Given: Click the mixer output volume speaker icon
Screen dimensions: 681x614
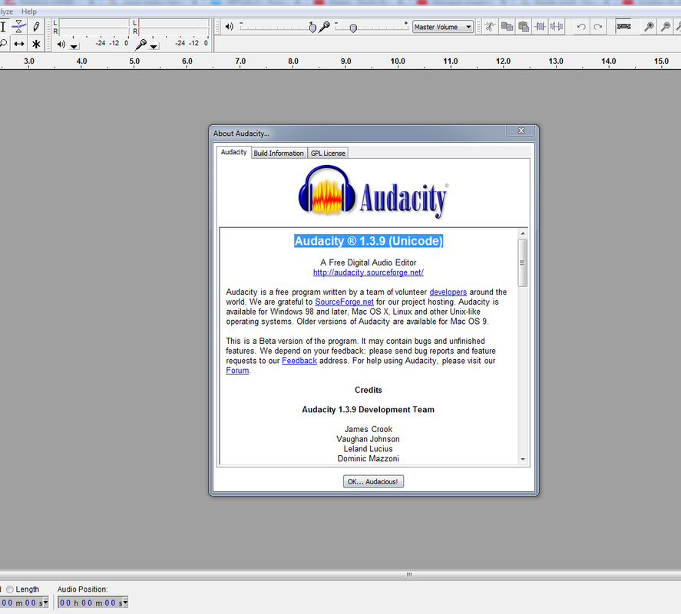Looking at the screenshot, I should [229, 27].
